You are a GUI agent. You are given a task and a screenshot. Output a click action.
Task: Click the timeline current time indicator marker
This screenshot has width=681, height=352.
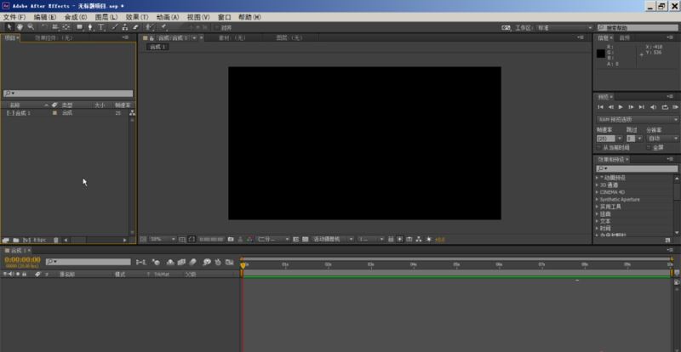tap(243, 264)
